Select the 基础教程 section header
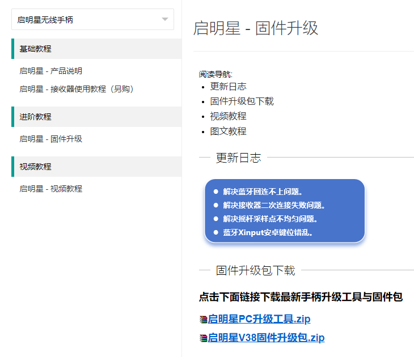This screenshot has height=357, width=414. click(96, 49)
